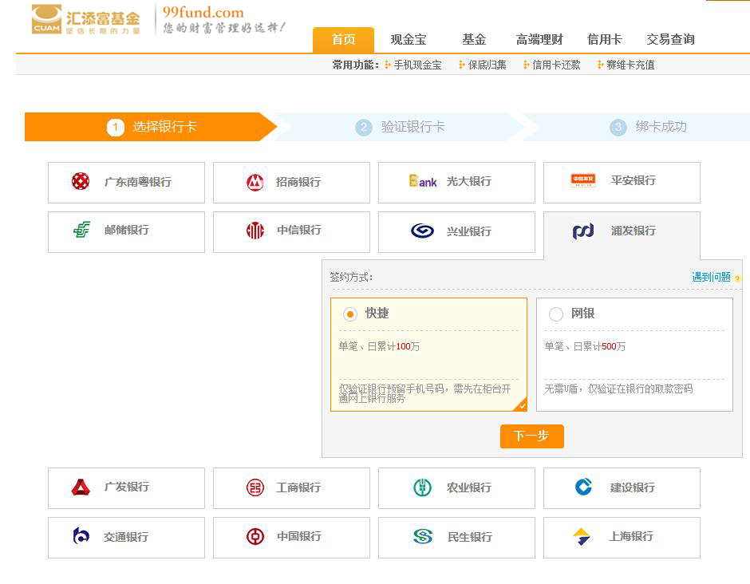Image resolution: width=750 pixels, height=584 pixels.
Task: Select the 广东南粤银行 logo icon
Action: (81, 182)
